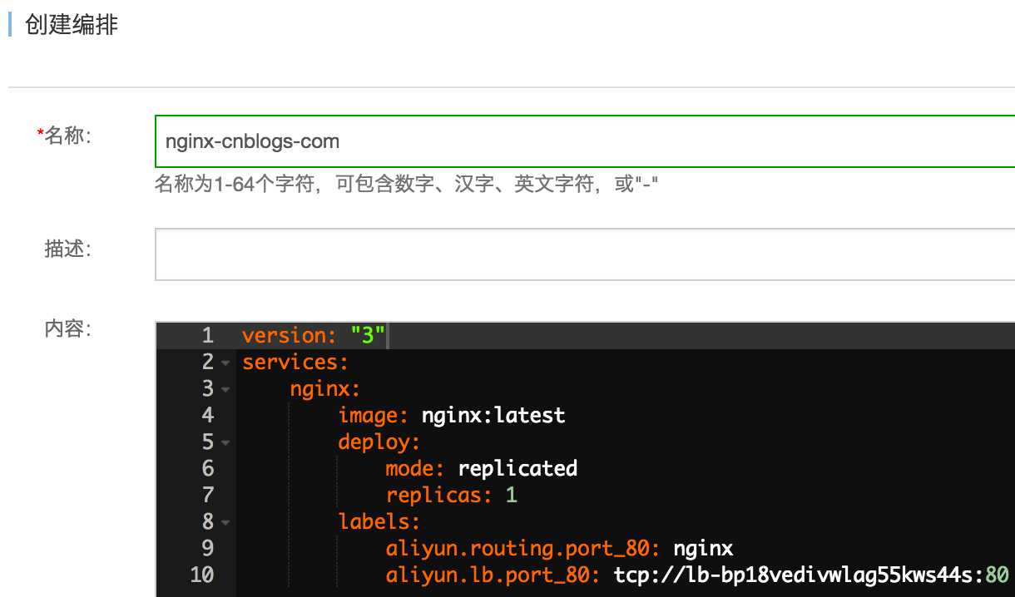Image resolution: width=1015 pixels, height=597 pixels.
Task: Click the 名称 field label
Action: pos(67,136)
